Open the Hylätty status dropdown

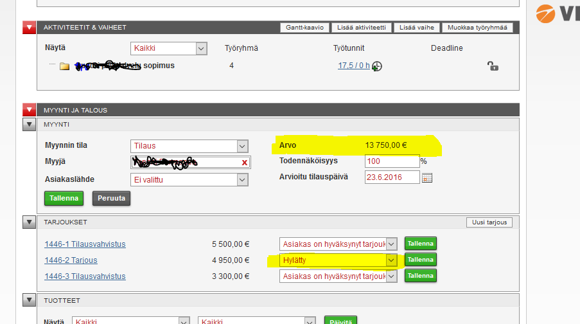point(338,260)
